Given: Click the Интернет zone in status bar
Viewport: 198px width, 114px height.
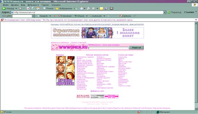Looking at the screenshot, I should 163,112.
